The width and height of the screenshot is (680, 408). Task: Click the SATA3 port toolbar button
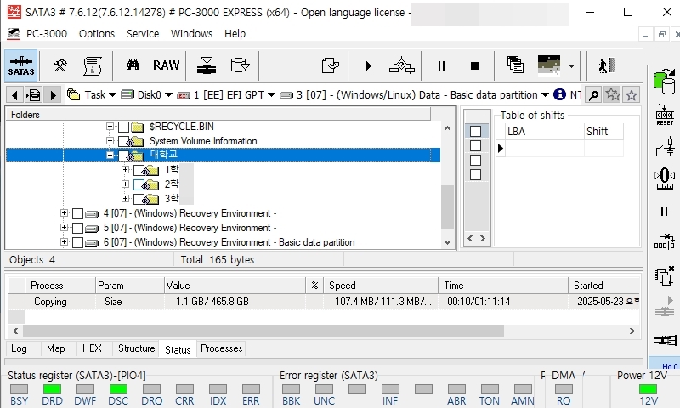(x=20, y=65)
